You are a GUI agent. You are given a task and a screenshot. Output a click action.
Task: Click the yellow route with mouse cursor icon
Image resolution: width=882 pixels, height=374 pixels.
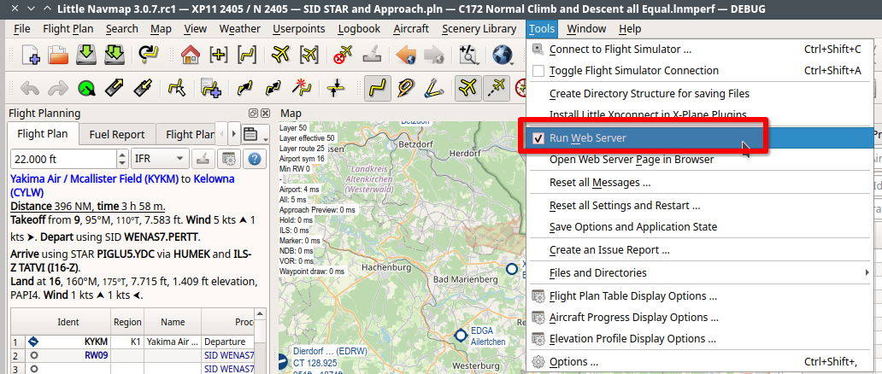pos(177,88)
